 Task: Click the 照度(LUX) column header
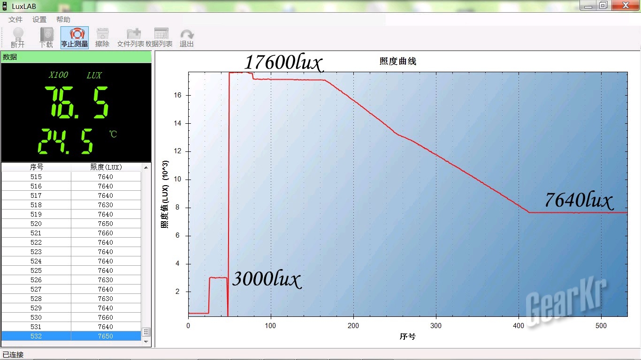[106, 167]
